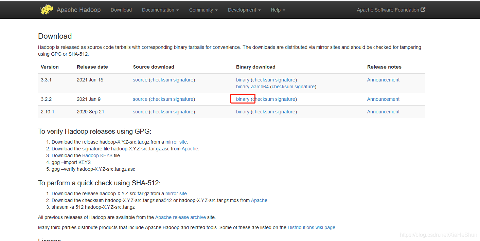Select release date 2021 Jan 9
The width and height of the screenshot is (480, 241).
pos(89,99)
